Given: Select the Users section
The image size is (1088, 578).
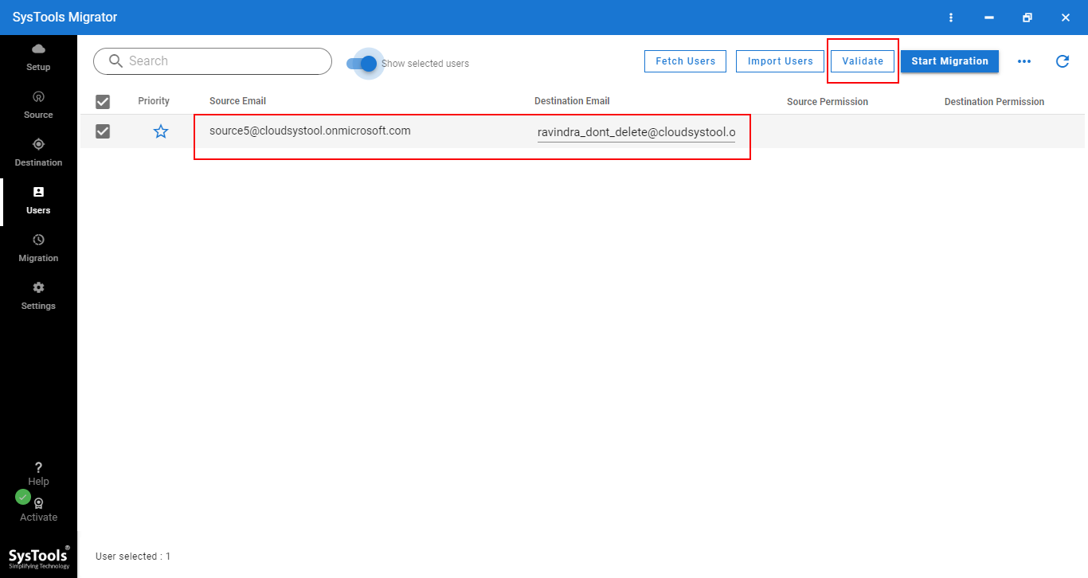Looking at the screenshot, I should click(38, 200).
